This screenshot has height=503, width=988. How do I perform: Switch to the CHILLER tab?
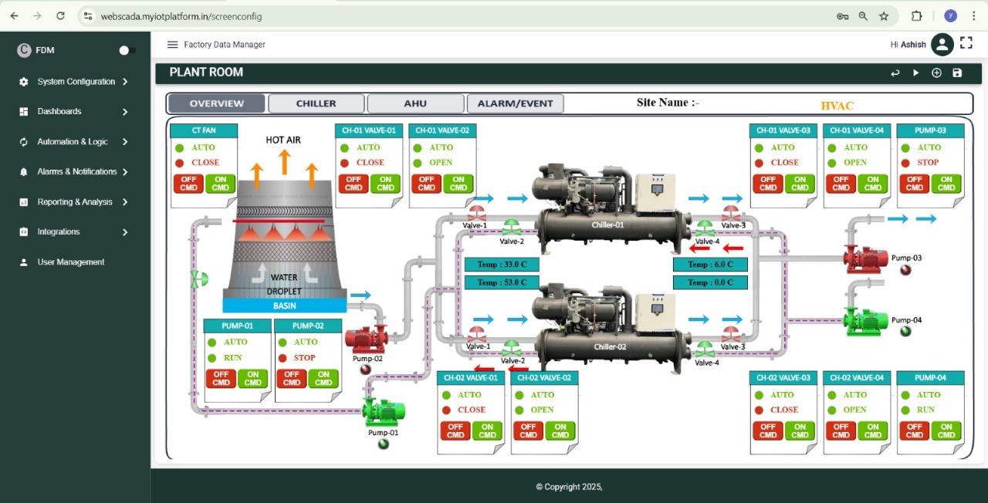click(316, 103)
